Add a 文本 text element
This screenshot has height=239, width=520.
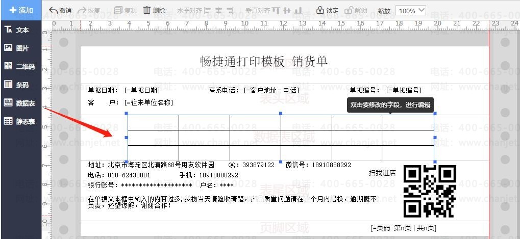16,30
